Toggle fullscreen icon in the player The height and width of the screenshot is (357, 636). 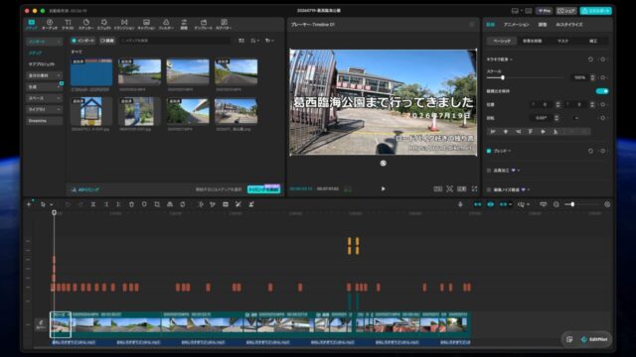[474, 188]
